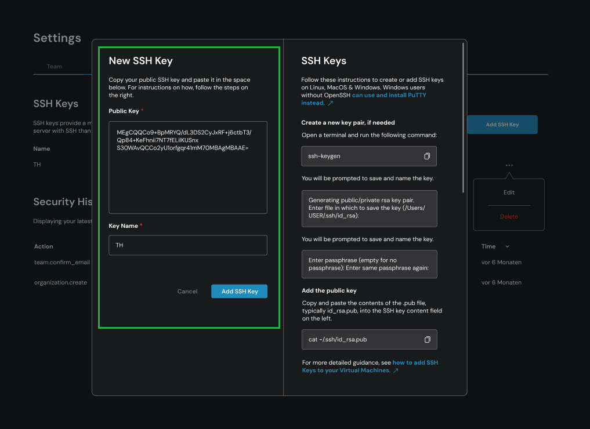Choose Edit in the key options menu
The height and width of the screenshot is (429, 590).
point(509,192)
